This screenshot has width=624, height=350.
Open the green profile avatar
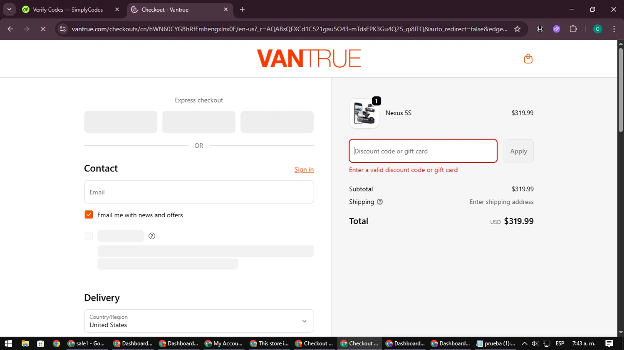click(597, 29)
